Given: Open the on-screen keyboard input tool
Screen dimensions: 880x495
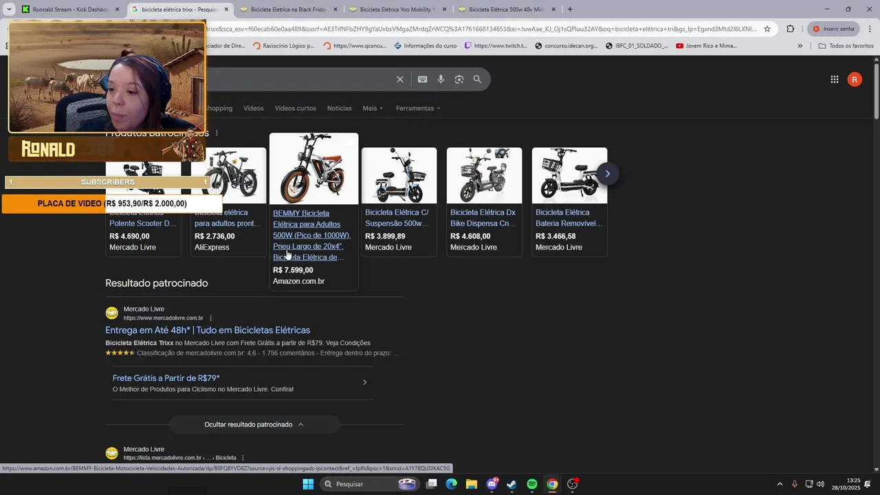Looking at the screenshot, I should (422, 79).
